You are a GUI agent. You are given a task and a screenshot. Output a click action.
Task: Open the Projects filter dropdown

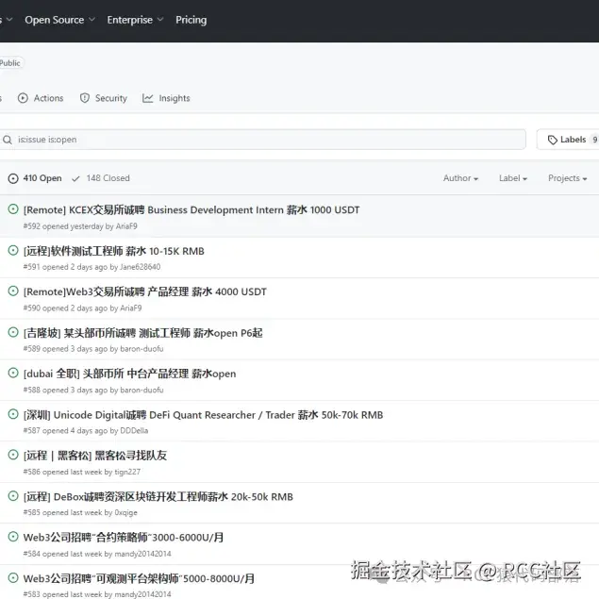(567, 178)
